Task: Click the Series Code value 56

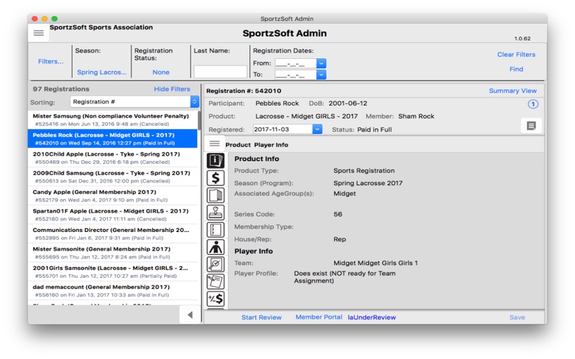Action: point(338,214)
